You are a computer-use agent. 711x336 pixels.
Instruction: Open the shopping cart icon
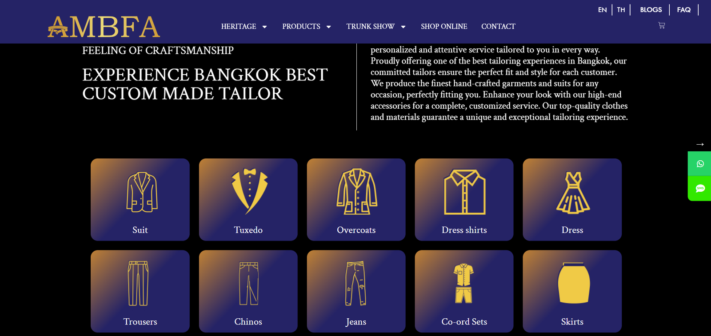tap(661, 26)
